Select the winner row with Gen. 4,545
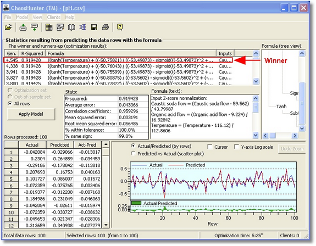Viewport: 316px width, 246px height. pos(118,60)
